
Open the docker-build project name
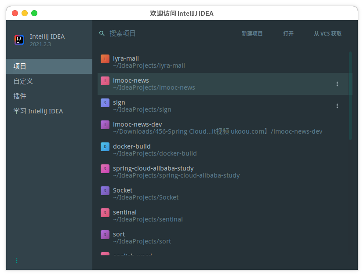click(131, 146)
